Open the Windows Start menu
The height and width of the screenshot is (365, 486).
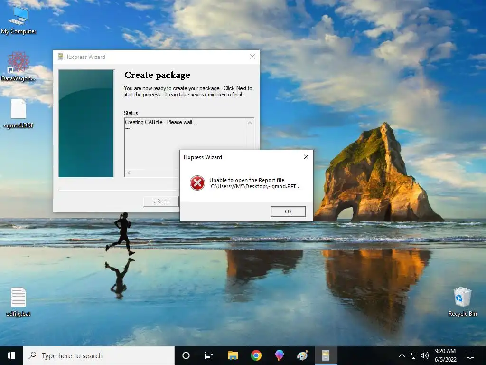(x=11, y=355)
